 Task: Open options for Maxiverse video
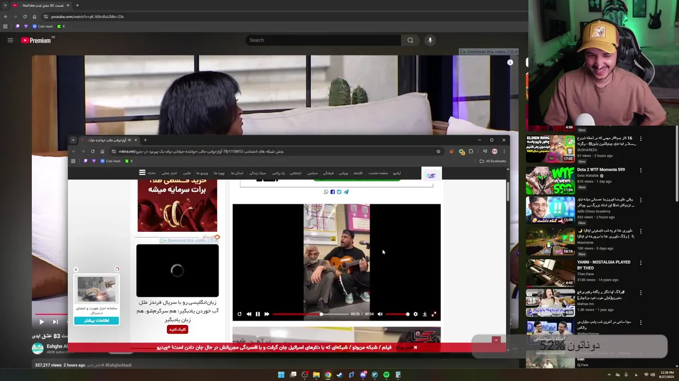[640, 231]
